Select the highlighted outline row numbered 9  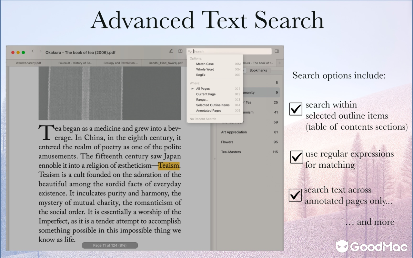pyautogui.click(x=262, y=93)
